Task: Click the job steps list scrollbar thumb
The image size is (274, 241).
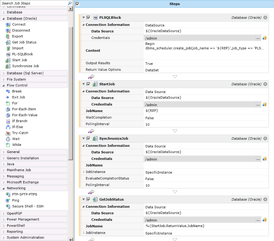Action: [x=71, y=93]
